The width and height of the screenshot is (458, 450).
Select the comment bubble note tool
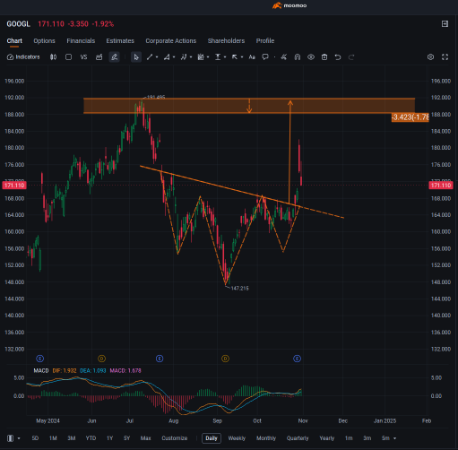coord(265,57)
